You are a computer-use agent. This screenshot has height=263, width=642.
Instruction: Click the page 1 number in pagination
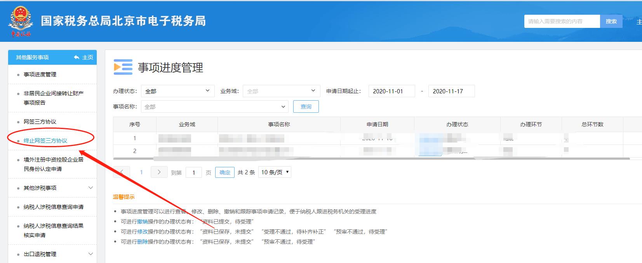pos(141,172)
